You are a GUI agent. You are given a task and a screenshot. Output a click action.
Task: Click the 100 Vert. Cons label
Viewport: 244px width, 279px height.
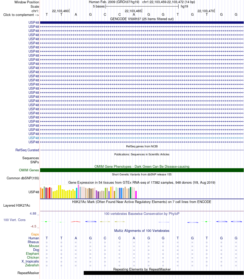click(14, 220)
